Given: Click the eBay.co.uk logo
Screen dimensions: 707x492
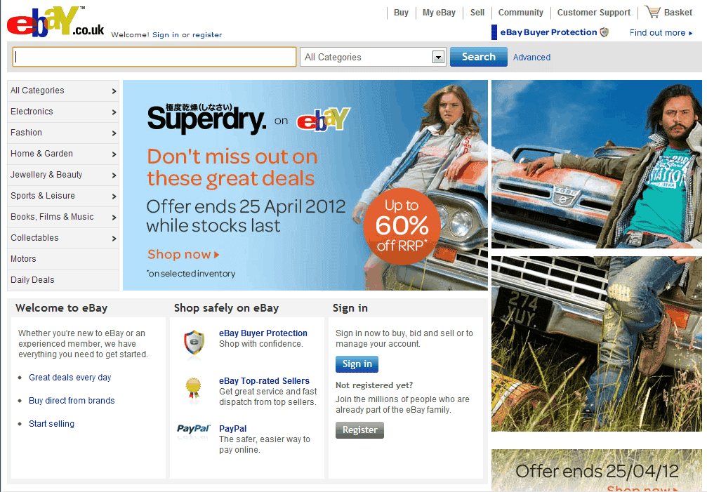Looking at the screenshot, I should click(x=55, y=22).
